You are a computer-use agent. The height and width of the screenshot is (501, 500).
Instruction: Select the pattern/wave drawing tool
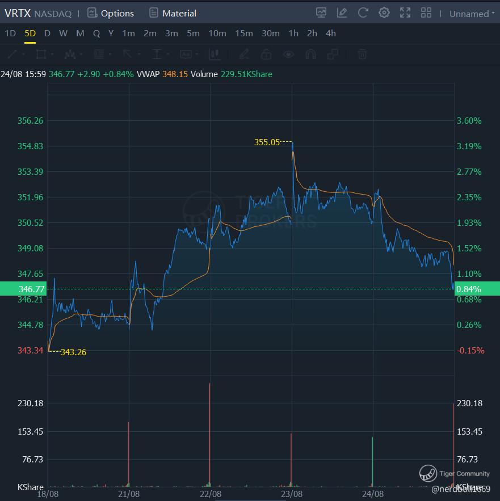point(70,54)
